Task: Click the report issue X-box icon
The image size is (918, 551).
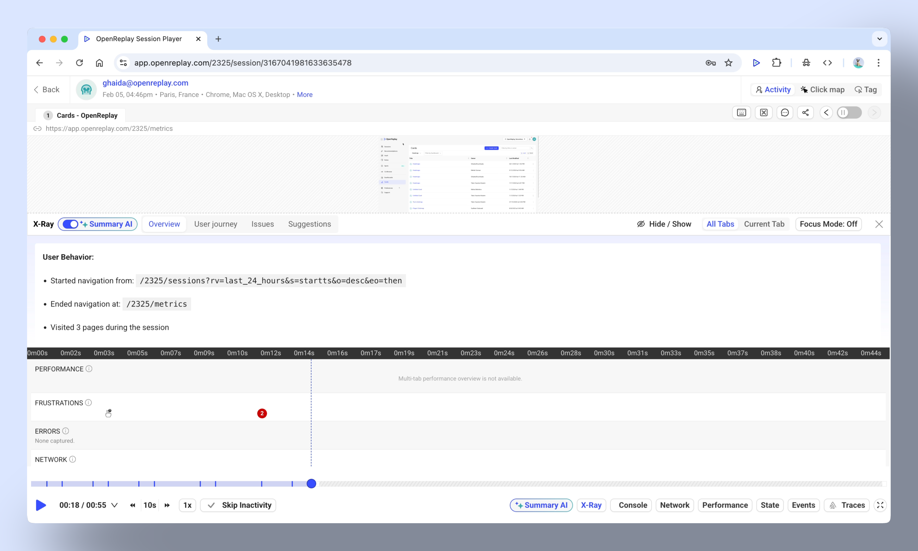Action: tap(764, 112)
